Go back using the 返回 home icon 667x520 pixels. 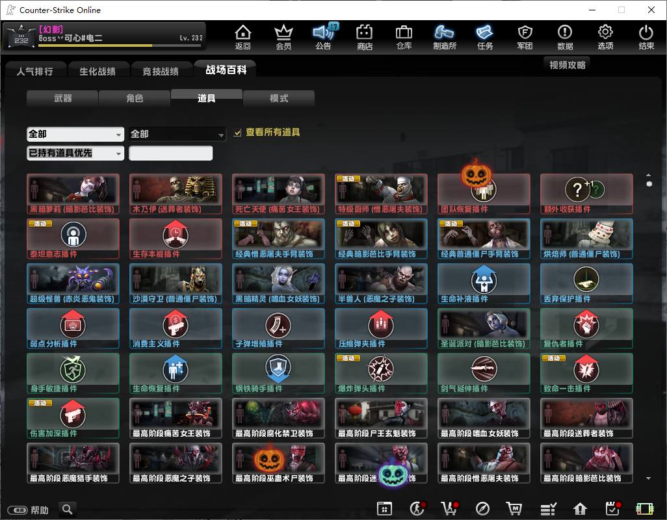point(243,37)
